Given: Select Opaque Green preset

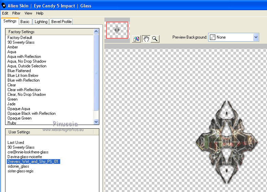Looking at the screenshot, I should [x=19, y=118].
